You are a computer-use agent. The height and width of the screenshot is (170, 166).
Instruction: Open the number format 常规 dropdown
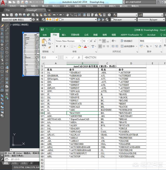pyautogui.click(x=161, y=41)
